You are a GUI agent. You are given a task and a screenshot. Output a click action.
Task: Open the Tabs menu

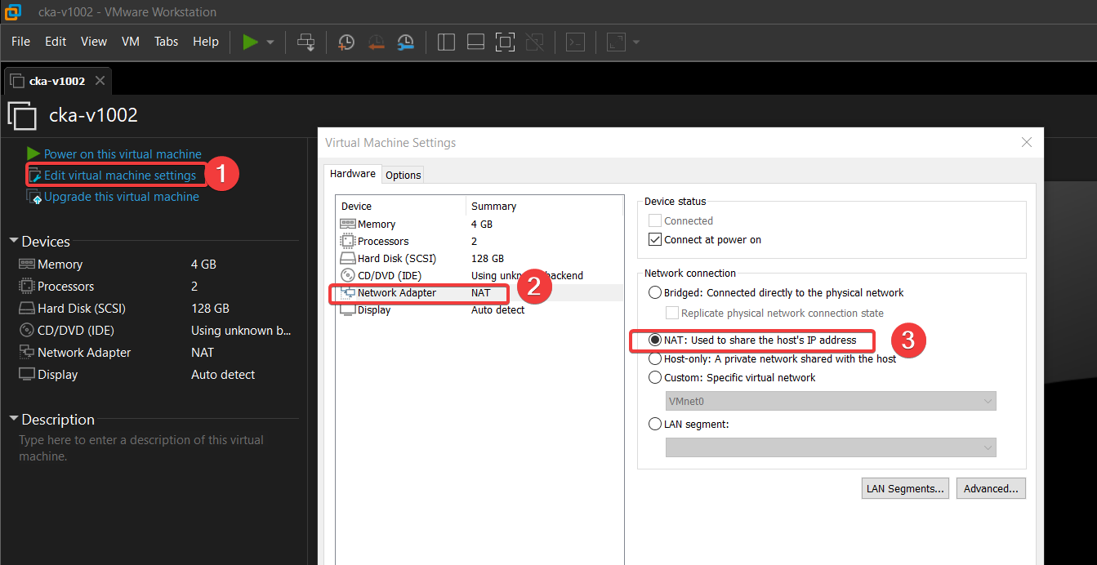coord(167,42)
